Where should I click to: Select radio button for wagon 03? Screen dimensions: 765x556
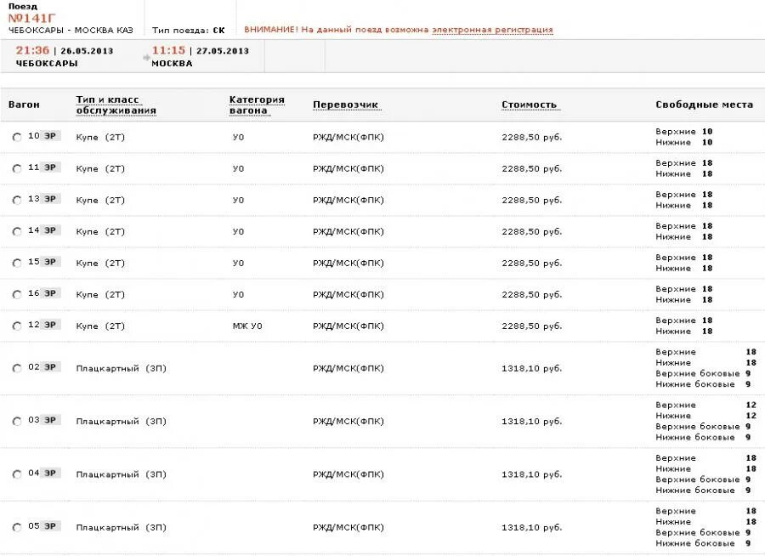(17, 422)
